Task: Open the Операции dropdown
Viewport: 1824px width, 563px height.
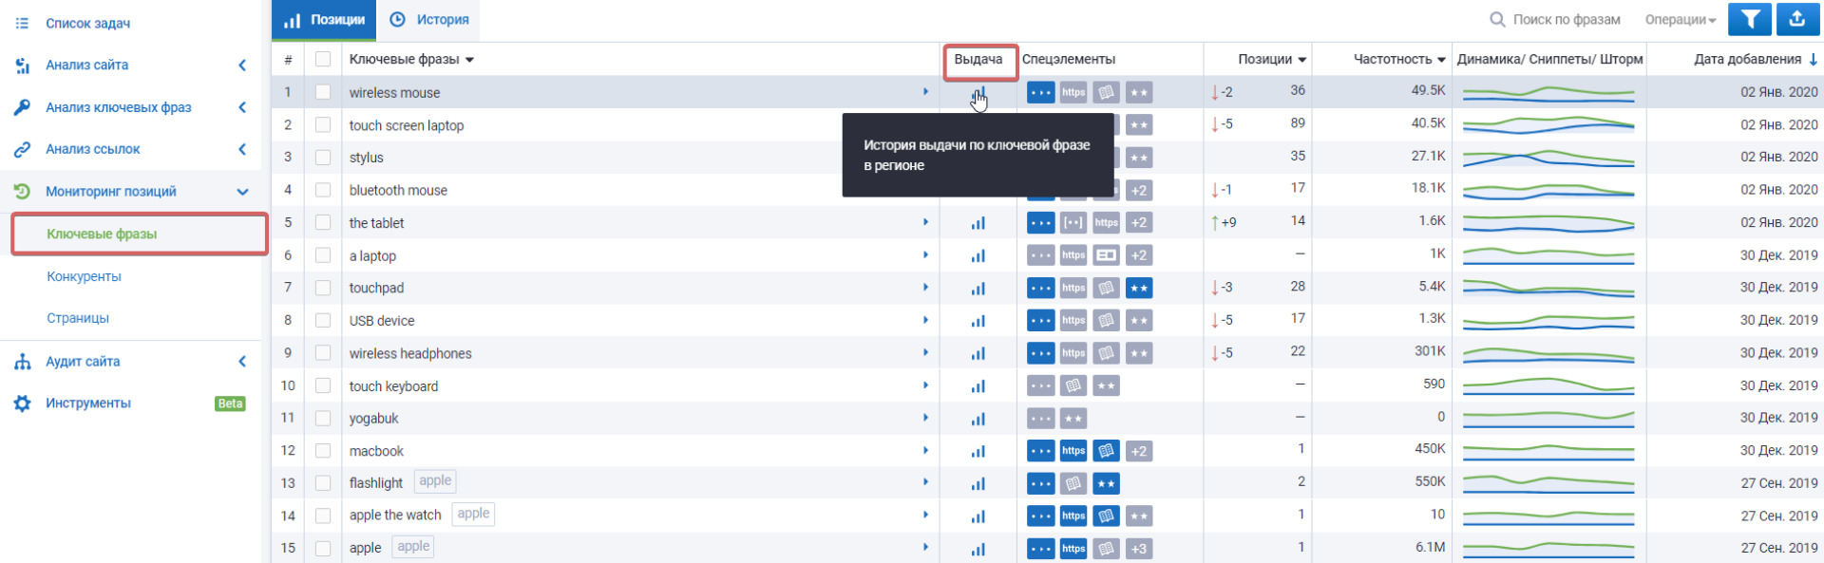Action: [x=1680, y=20]
